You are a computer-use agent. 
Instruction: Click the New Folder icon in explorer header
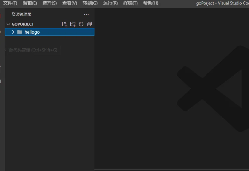pos(73,24)
